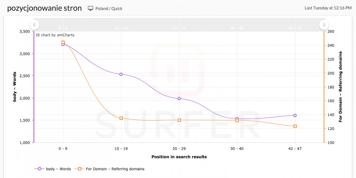Viewport: 356px width, 178px height.
Task: Click the pozycjonowanie stron keyword title
Action: point(44,8)
